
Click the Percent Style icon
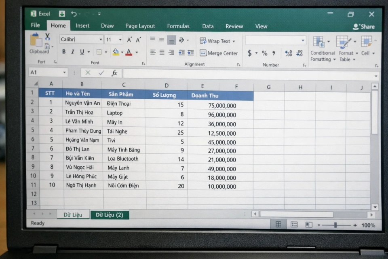[x=265, y=53]
